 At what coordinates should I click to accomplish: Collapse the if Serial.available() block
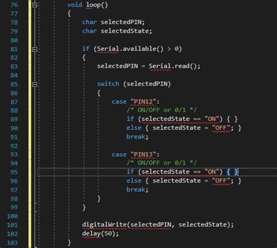(34, 49)
